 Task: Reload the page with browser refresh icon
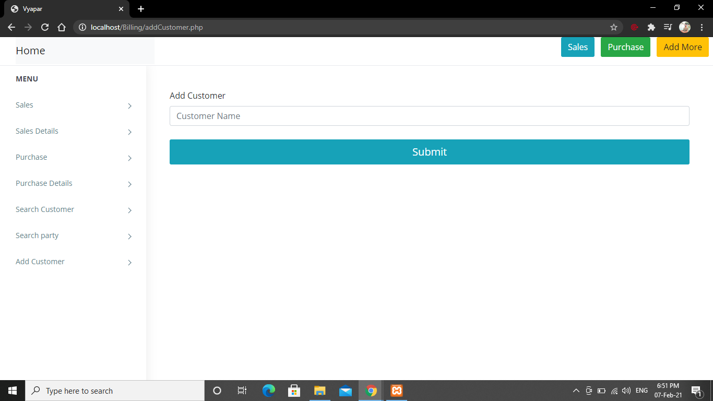pyautogui.click(x=45, y=27)
